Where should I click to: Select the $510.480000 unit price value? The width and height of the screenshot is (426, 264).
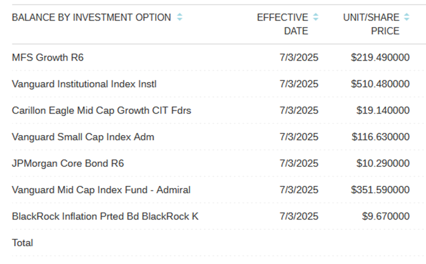click(x=380, y=84)
